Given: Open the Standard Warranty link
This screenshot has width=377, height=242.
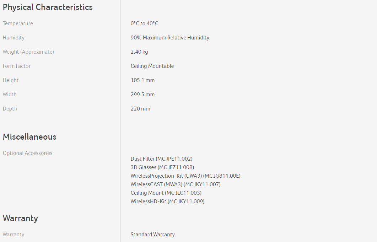Looking at the screenshot, I should [x=152, y=235].
